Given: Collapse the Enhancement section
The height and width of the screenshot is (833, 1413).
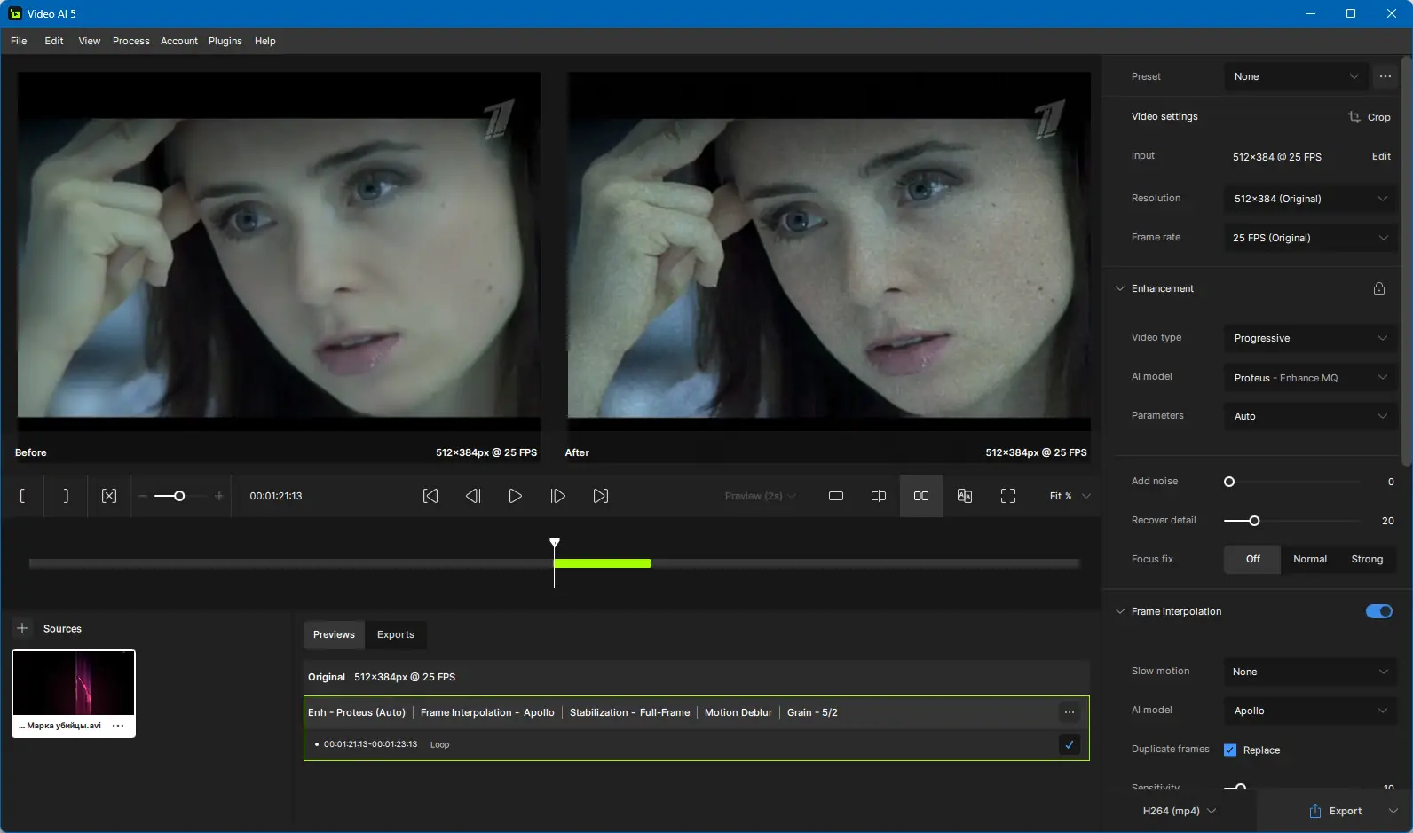Looking at the screenshot, I should pyautogui.click(x=1120, y=288).
